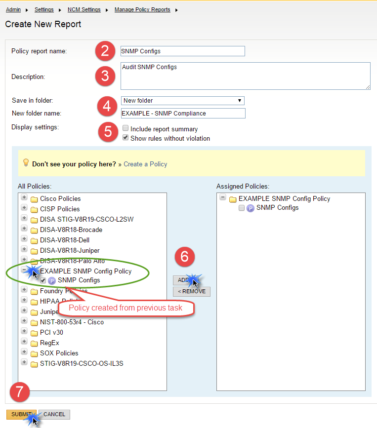
Task: Uncheck Show rules without violation
Action: coord(126,138)
